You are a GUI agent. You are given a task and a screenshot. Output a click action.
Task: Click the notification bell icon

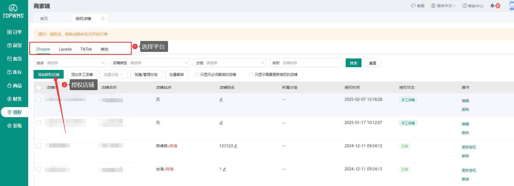(x=492, y=6)
